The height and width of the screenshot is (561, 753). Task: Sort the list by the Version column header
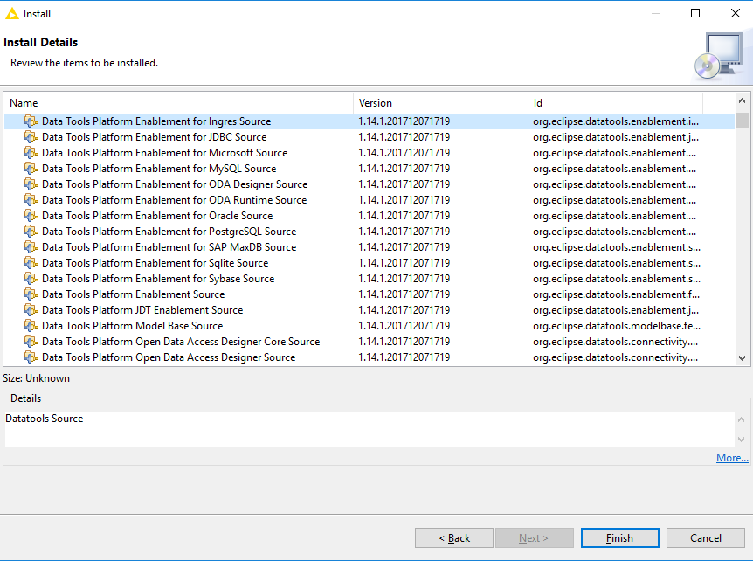(441, 103)
